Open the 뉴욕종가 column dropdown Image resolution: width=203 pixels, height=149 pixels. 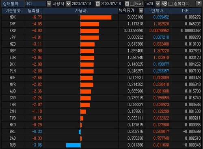(x=141, y=10)
